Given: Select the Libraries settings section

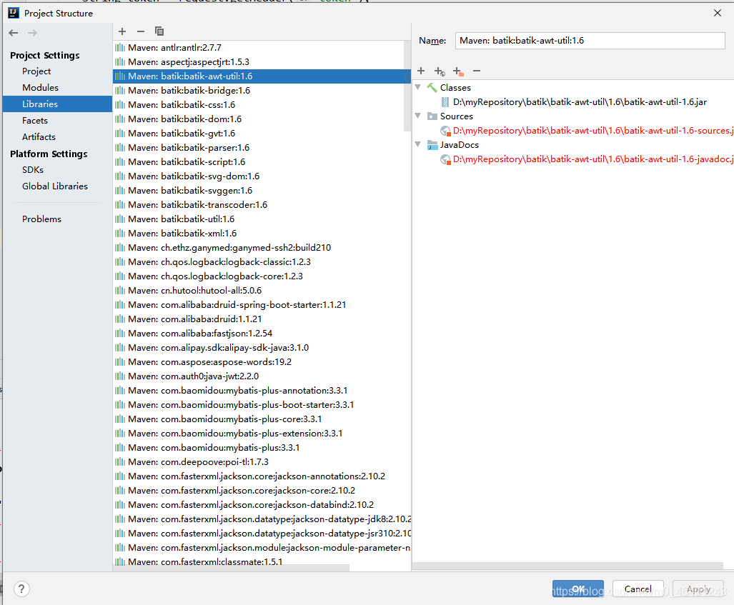Looking at the screenshot, I should (57, 104).
